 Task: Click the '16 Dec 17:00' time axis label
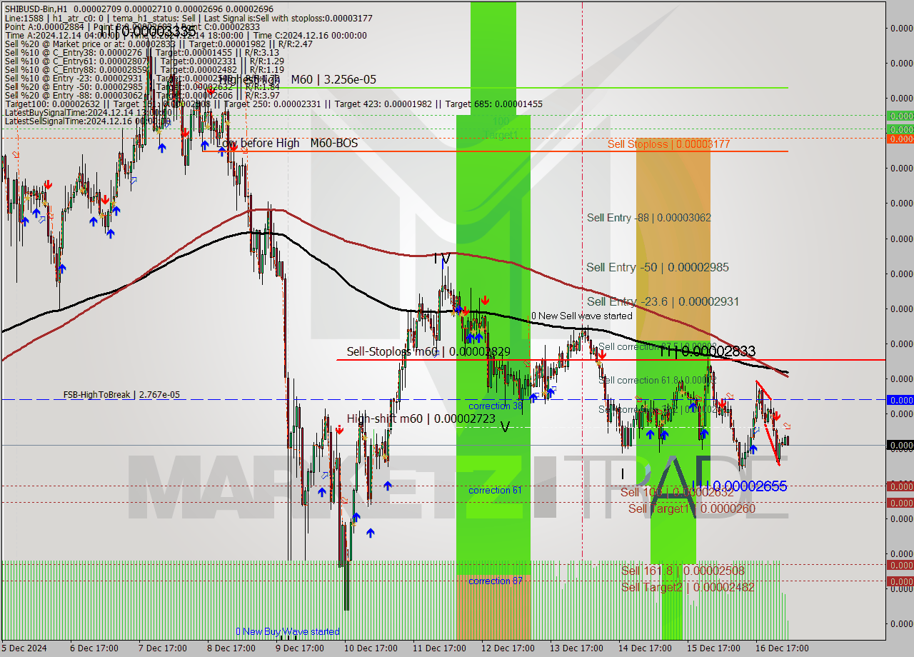pos(782,648)
